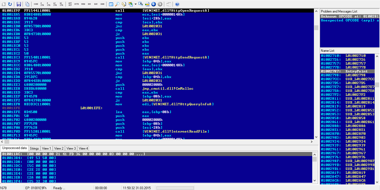380x190 pixels.
Task: Mark data as QW
Action: click(x=96, y=4)
